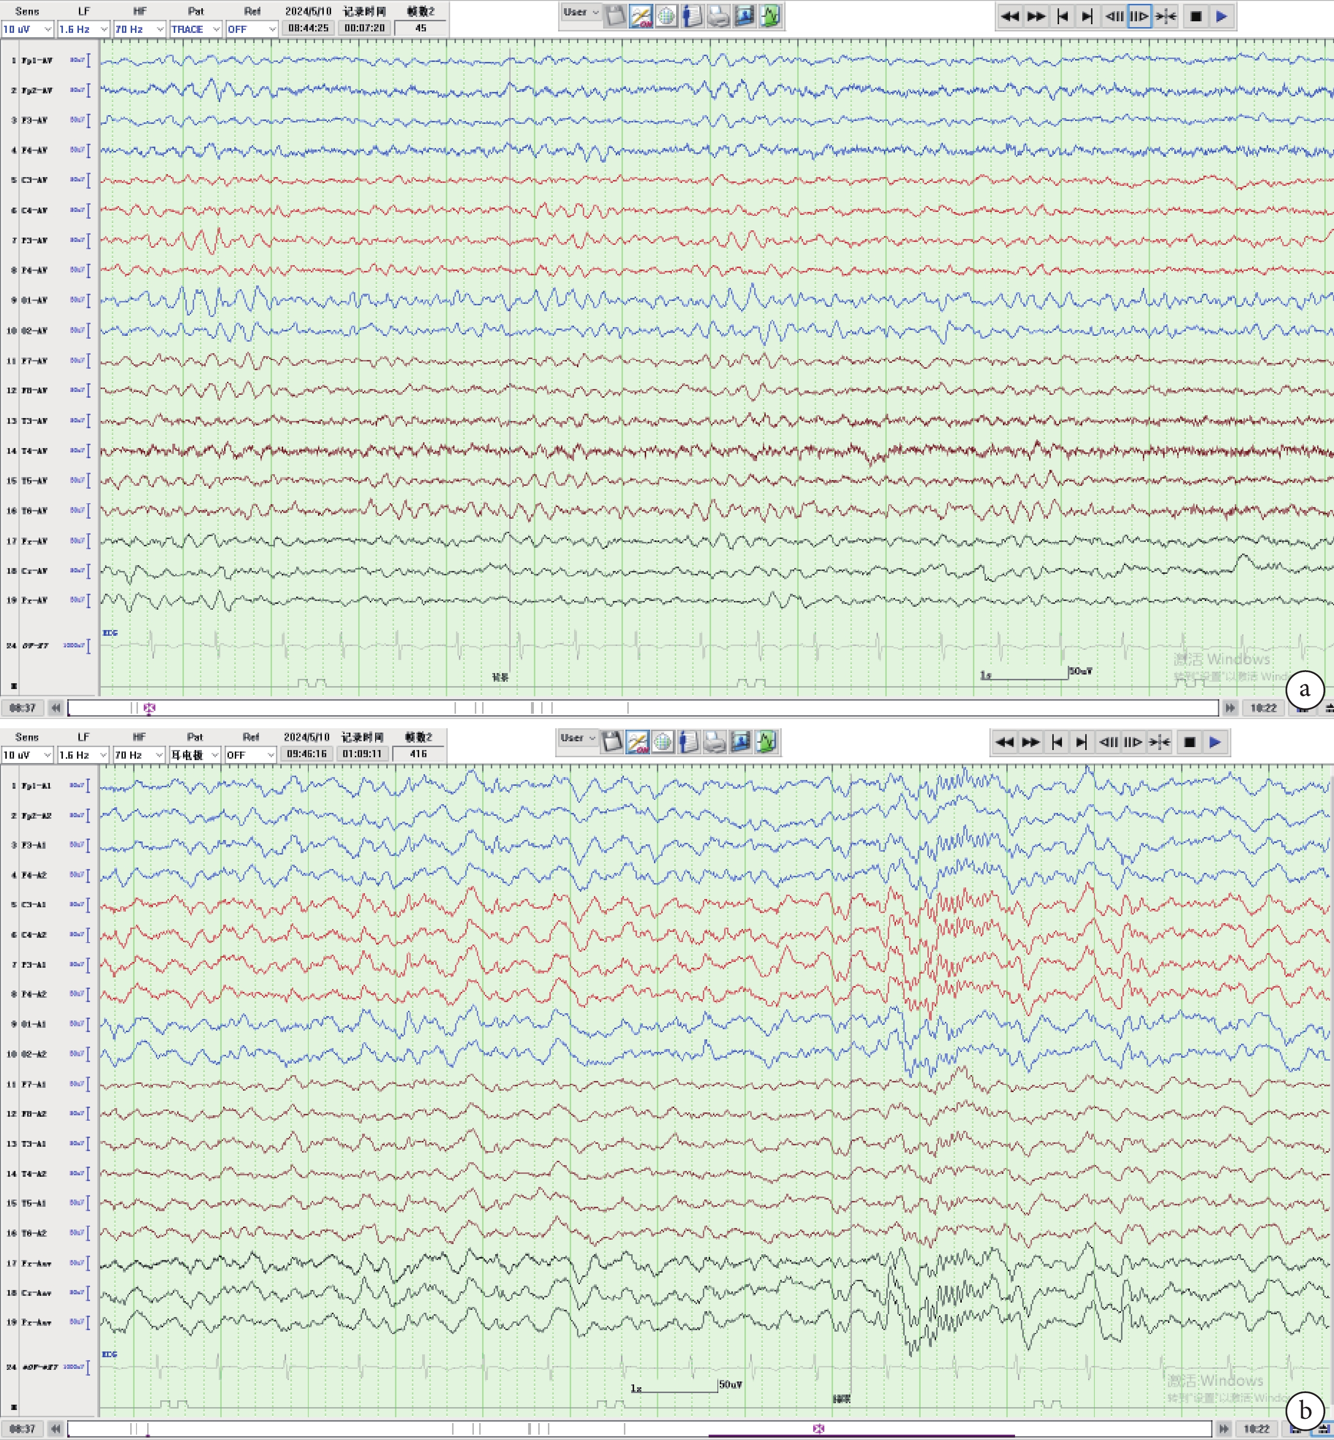This screenshot has width=1334, height=1440.
Task: Rewind the EEG recording in panel b
Action: coord(1005,742)
